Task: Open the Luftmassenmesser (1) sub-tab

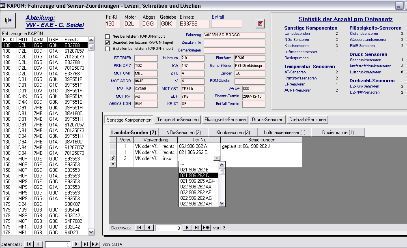Action: coord(284,133)
